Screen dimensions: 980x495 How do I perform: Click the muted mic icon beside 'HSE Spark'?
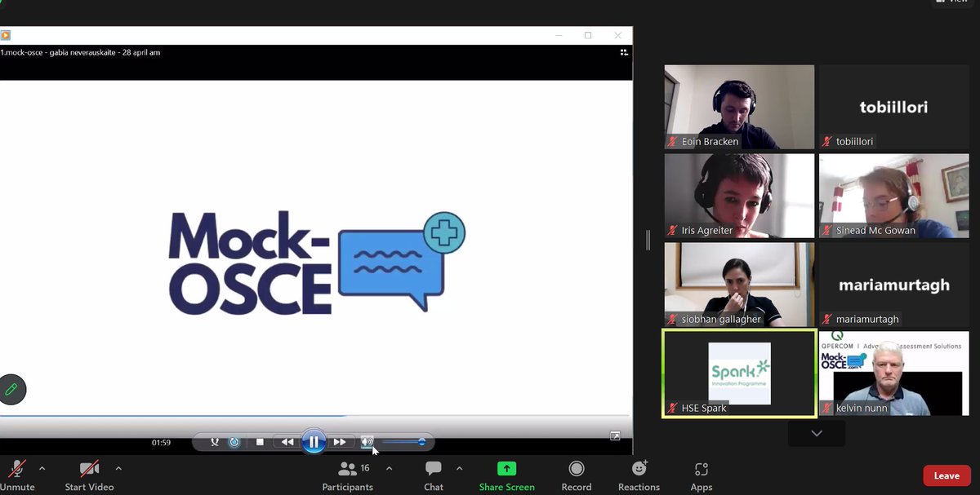click(673, 409)
